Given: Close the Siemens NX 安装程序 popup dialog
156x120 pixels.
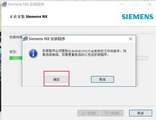Looking at the screenshot, I should click(131, 39).
